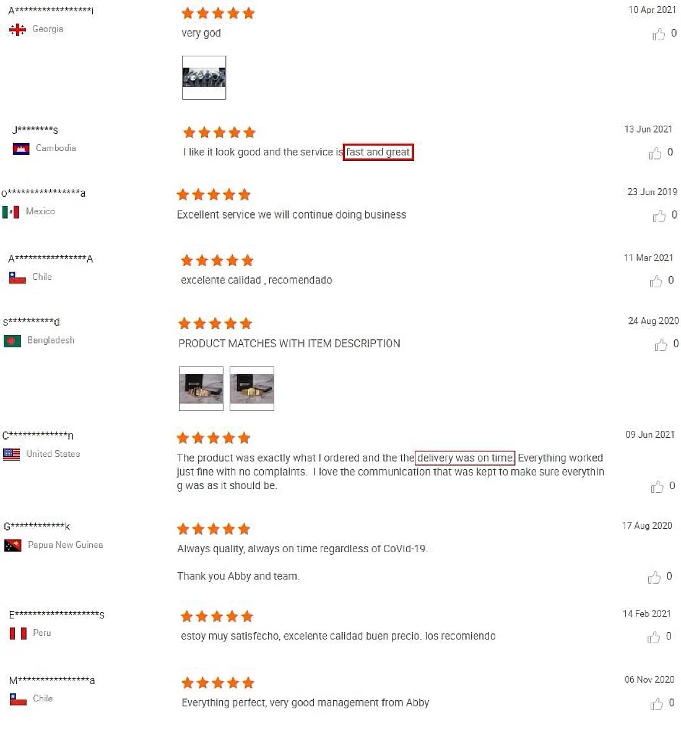Click the Georgia flag icon
Screen dimensions: 681x733
click(18, 30)
